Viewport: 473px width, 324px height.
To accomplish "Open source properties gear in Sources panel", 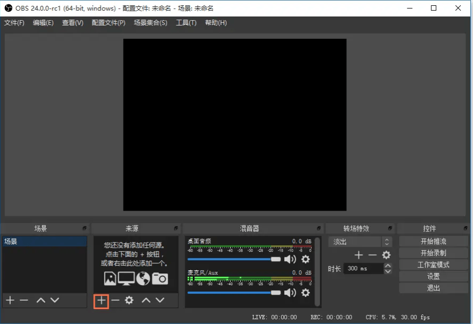I will (128, 301).
